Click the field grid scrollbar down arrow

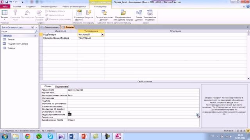tap(248, 79)
